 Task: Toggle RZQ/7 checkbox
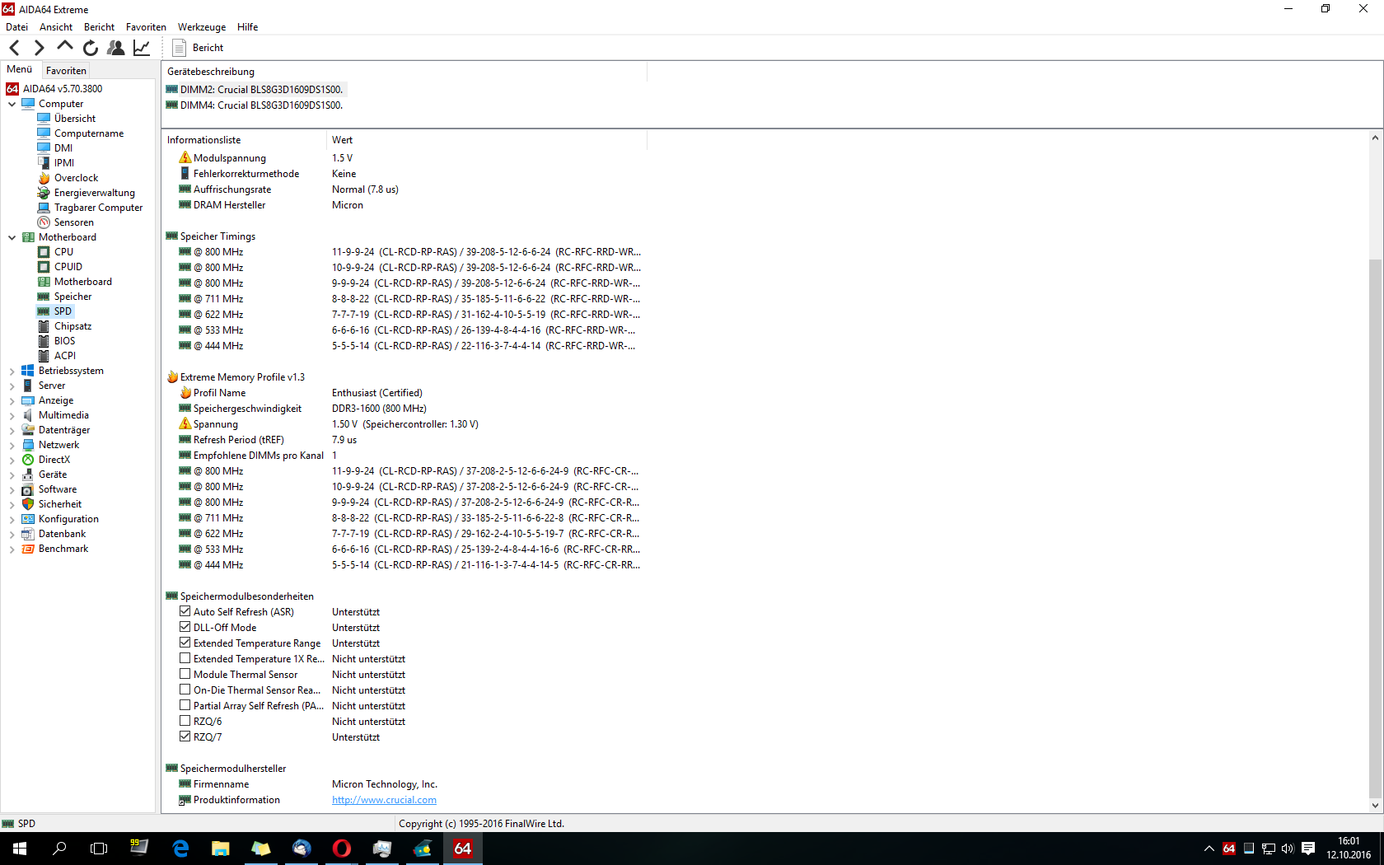tap(185, 736)
